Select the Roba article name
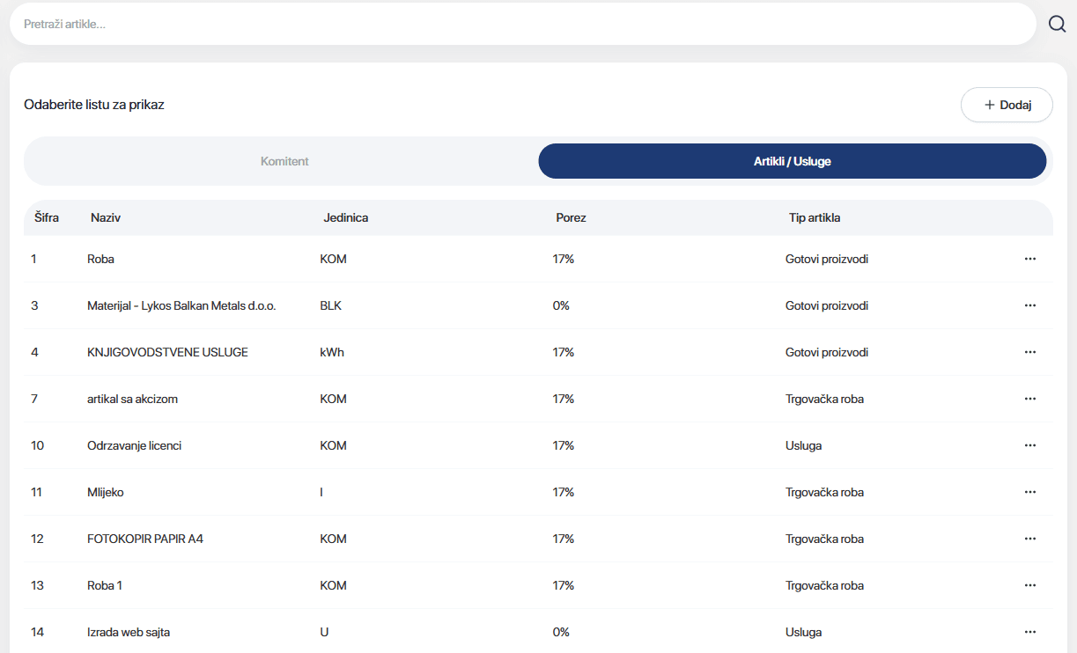Image resolution: width=1077 pixels, height=653 pixels. 100,259
